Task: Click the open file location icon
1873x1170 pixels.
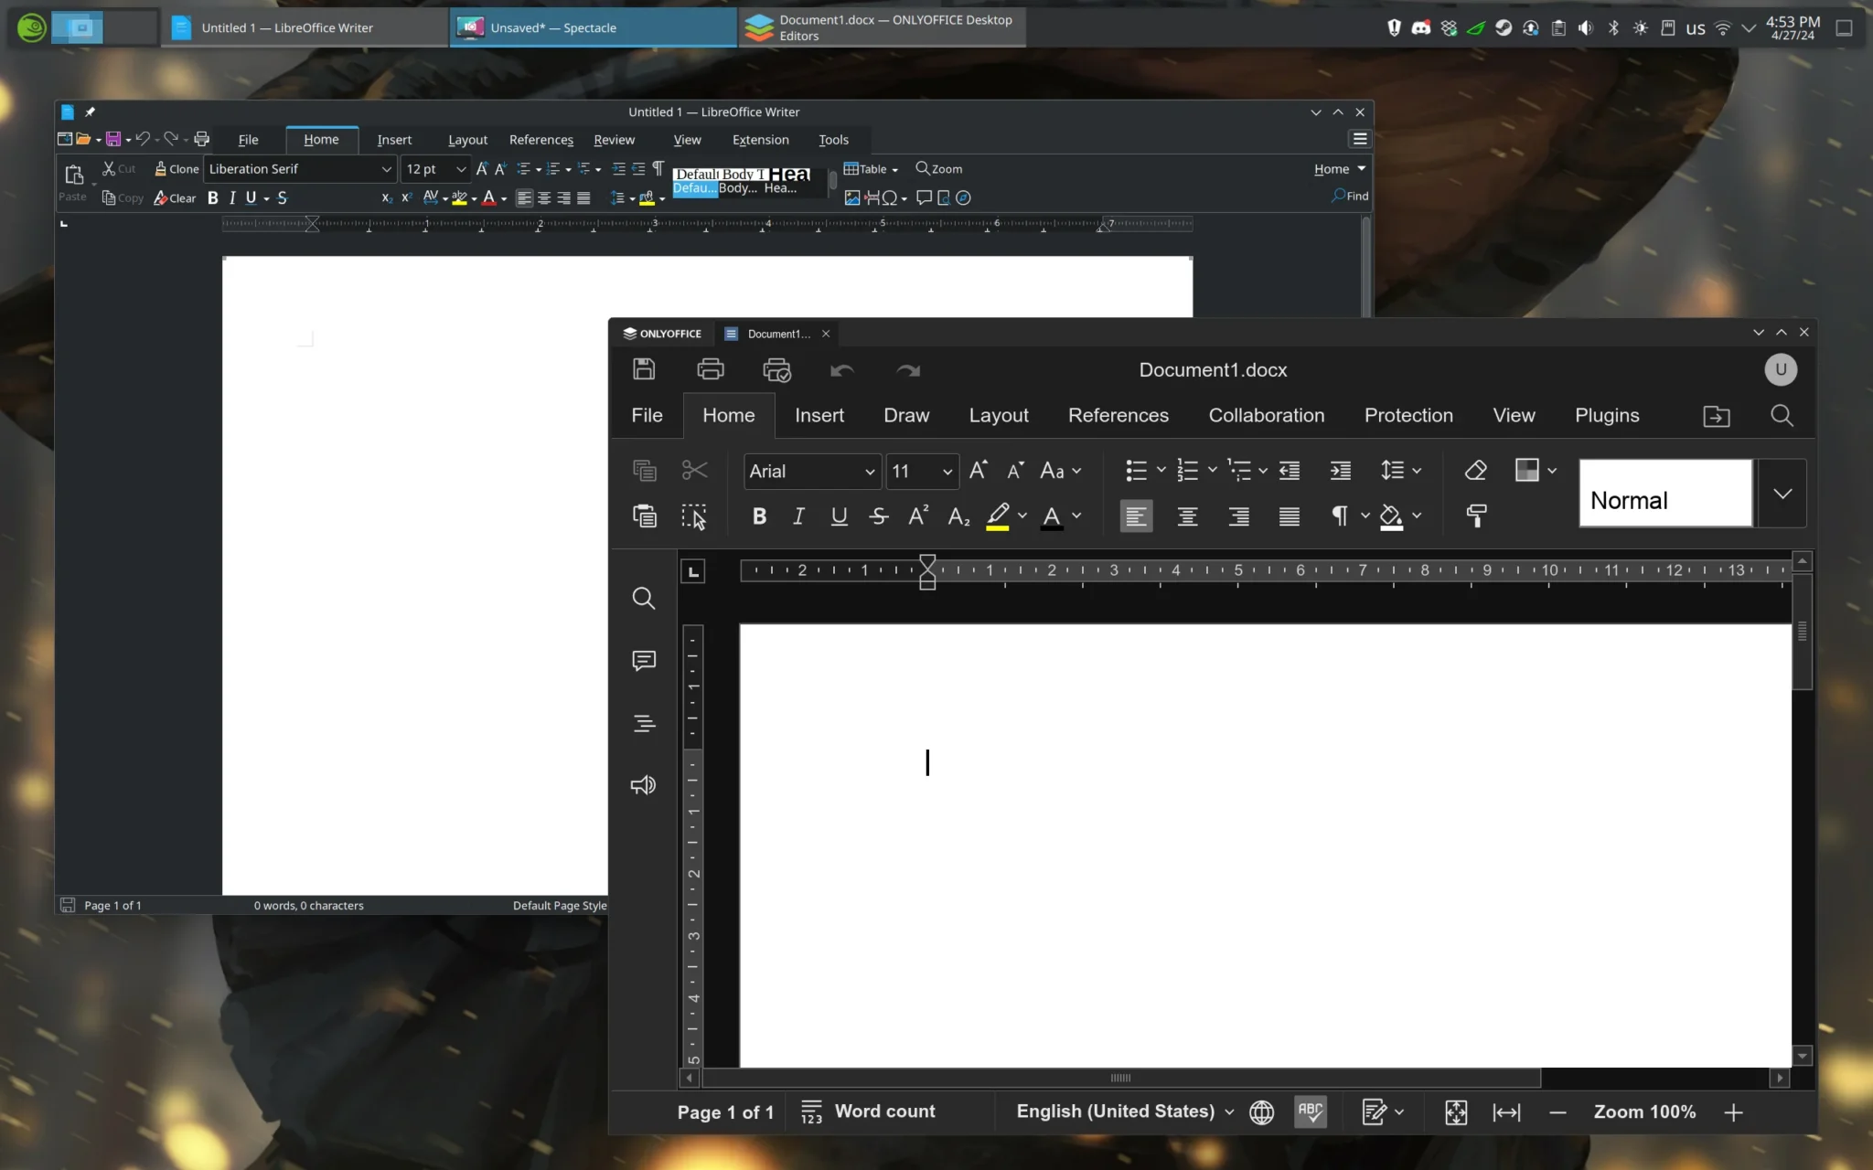Action: 1717,416
